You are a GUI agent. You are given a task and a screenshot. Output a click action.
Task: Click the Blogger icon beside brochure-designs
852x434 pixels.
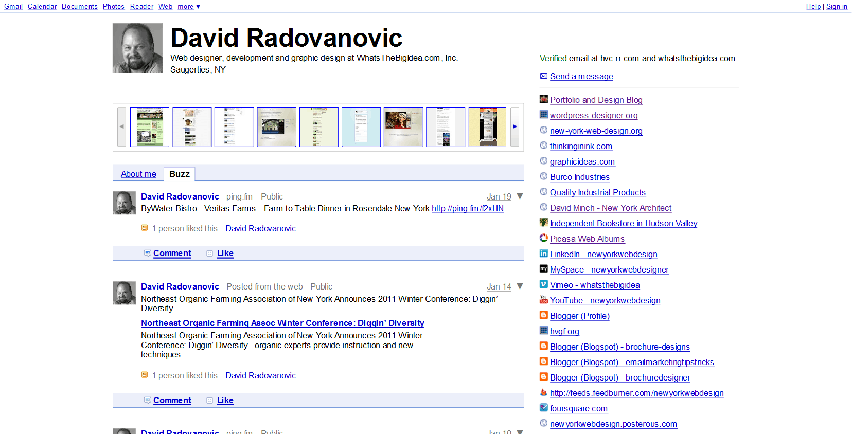543,346
